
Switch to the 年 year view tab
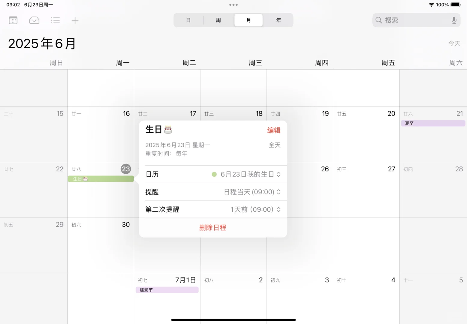click(279, 20)
